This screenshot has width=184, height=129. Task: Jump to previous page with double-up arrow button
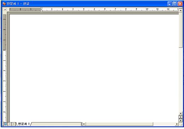click(180, 117)
